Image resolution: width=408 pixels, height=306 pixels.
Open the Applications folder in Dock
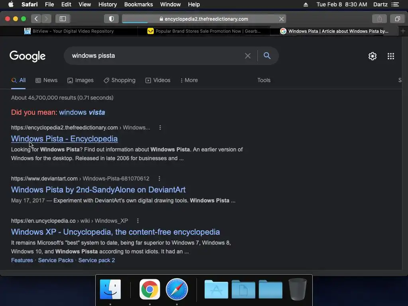(x=216, y=289)
